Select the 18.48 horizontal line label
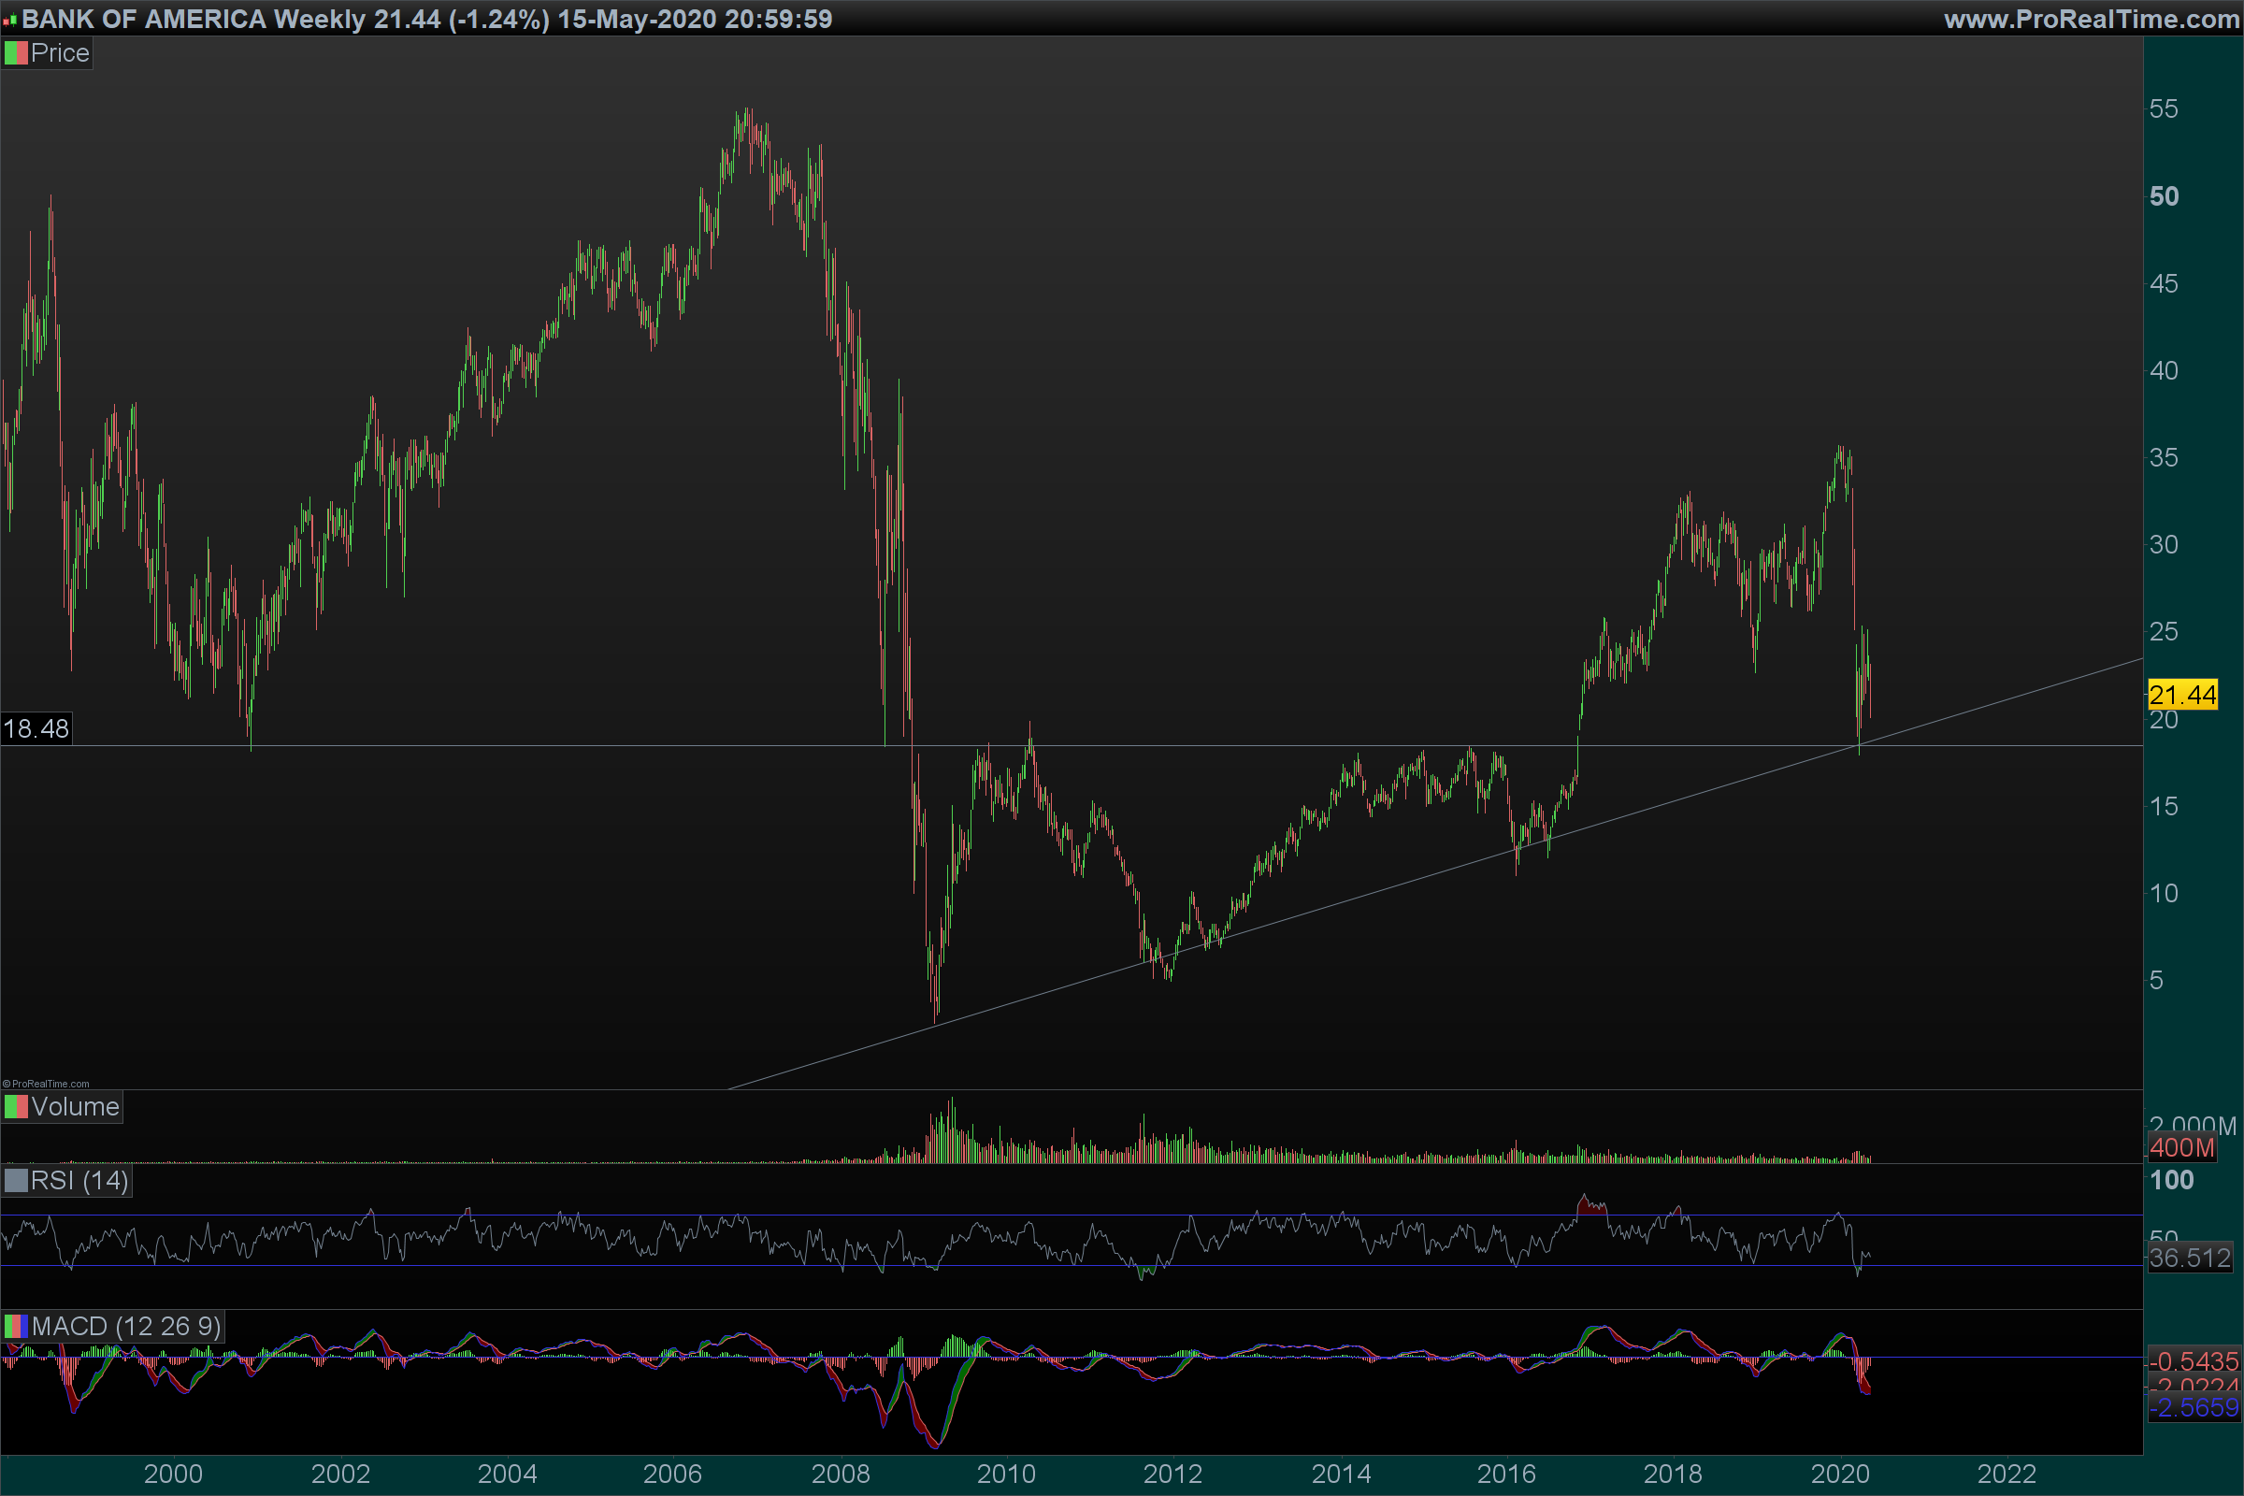2244x1496 pixels. [36, 729]
